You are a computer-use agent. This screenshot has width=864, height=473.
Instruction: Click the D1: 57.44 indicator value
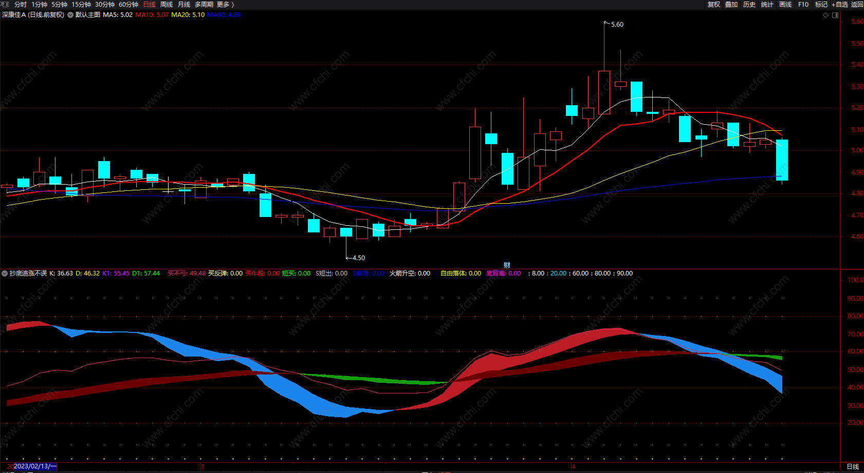(146, 273)
